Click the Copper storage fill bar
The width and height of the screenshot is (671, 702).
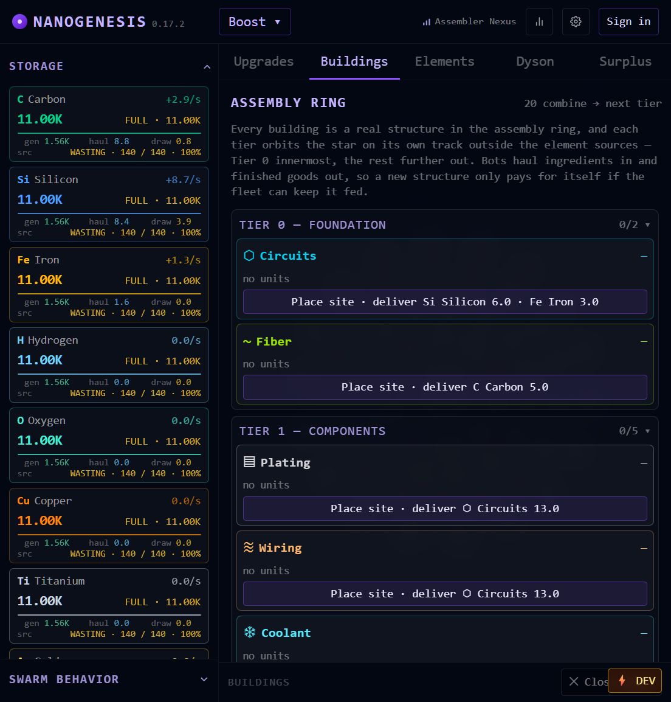(x=109, y=535)
